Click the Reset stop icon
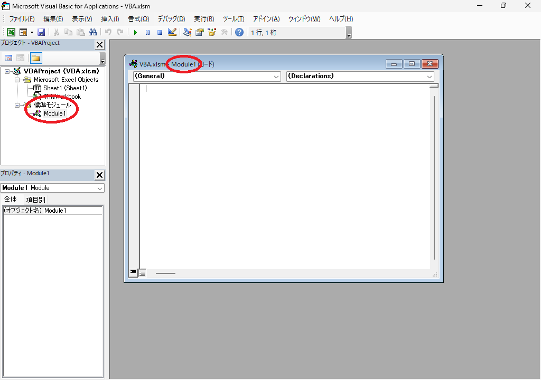This screenshot has width=541, height=380. click(x=160, y=32)
